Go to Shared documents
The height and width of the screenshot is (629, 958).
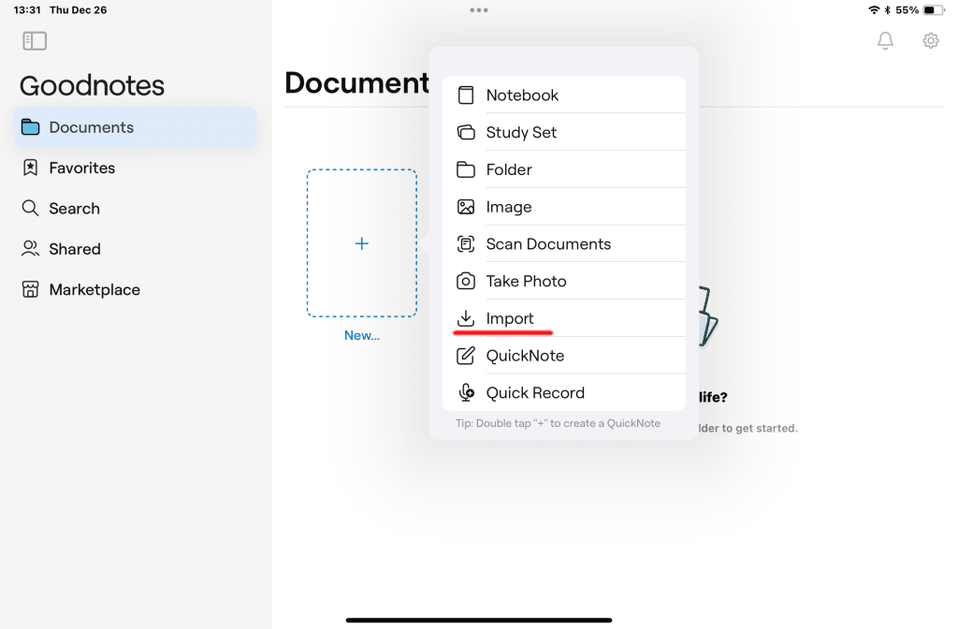(135, 249)
